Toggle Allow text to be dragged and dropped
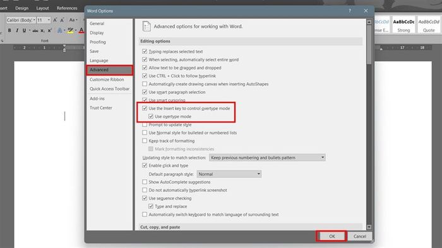The width and height of the screenshot is (442, 248). coord(145,68)
